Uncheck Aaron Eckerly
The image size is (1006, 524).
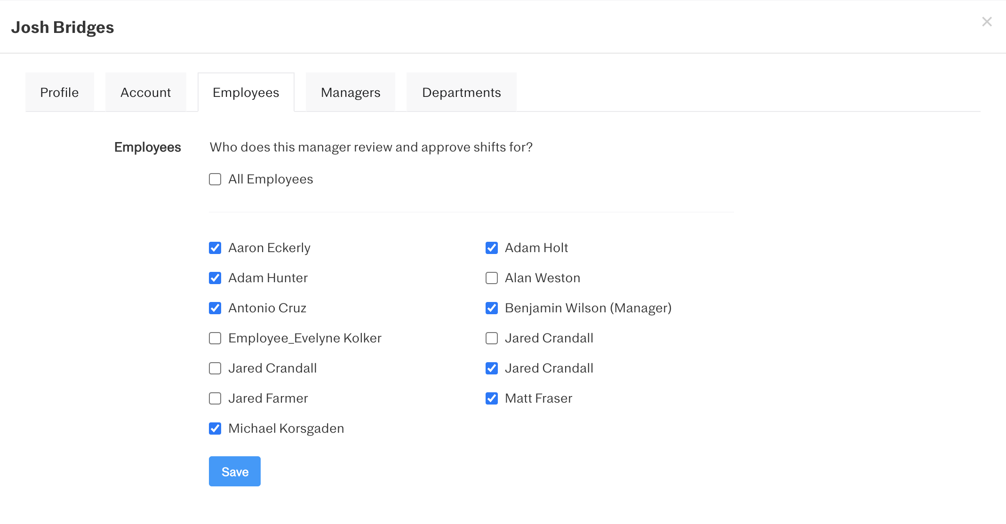click(x=215, y=248)
